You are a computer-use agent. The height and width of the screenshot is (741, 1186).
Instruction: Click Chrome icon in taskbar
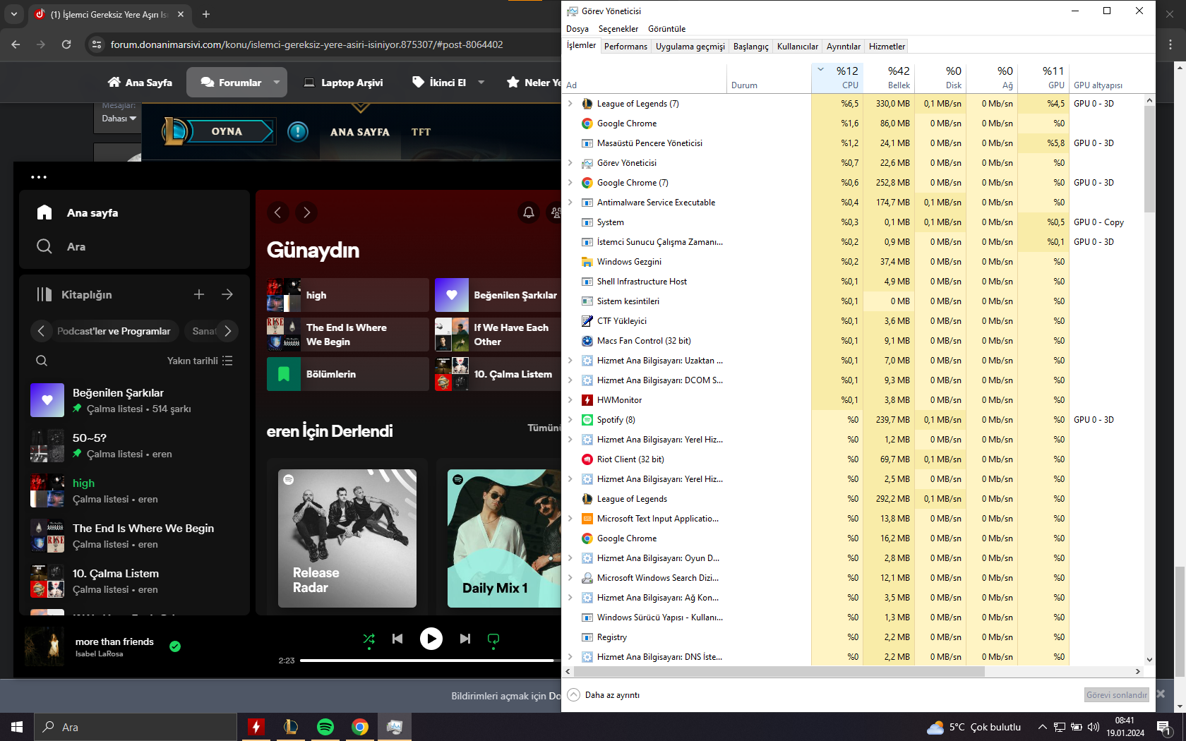[x=360, y=727]
